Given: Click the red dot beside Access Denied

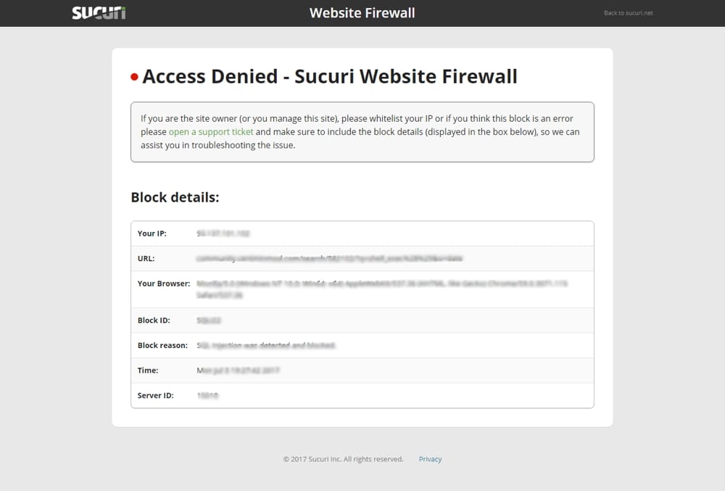Looking at the screenshot, I should coord(135,77).
